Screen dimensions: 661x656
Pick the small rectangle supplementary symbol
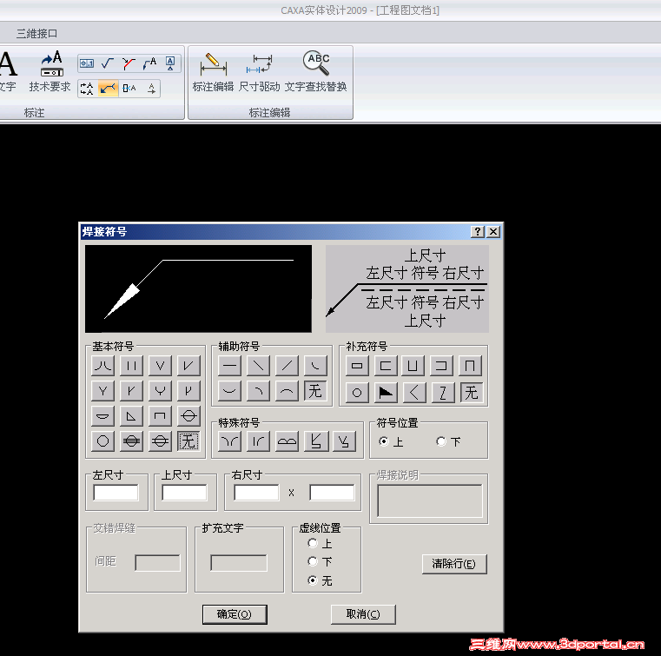pyautogui.click(x=357, y=366)
